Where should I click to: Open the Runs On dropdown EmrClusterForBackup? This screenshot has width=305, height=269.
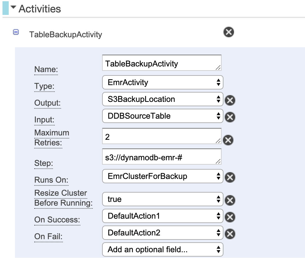(x=162, y=176)
